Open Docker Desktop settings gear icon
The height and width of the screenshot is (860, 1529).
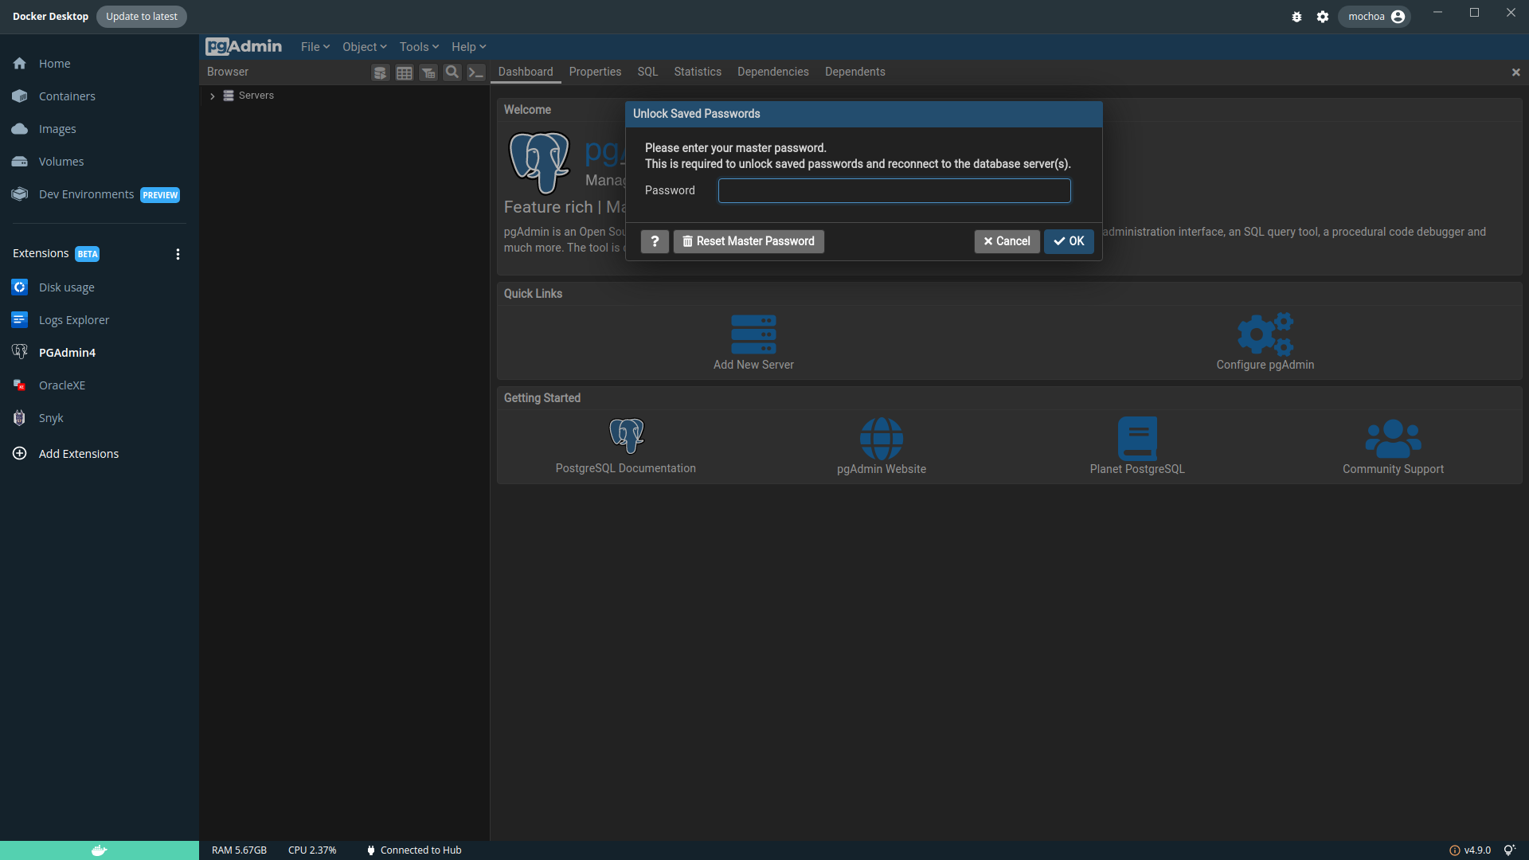click(x=1323, y=17)
